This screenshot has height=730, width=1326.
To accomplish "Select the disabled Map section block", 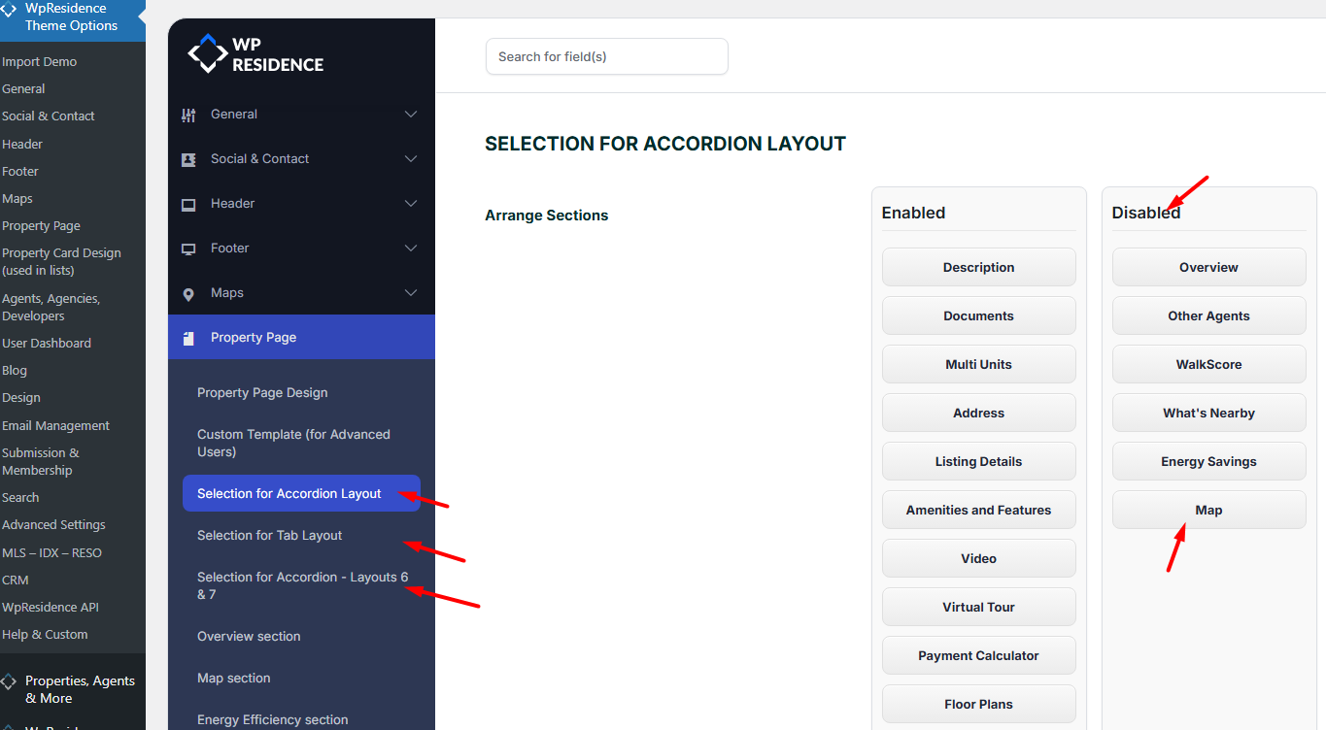I will point(1208,510).
